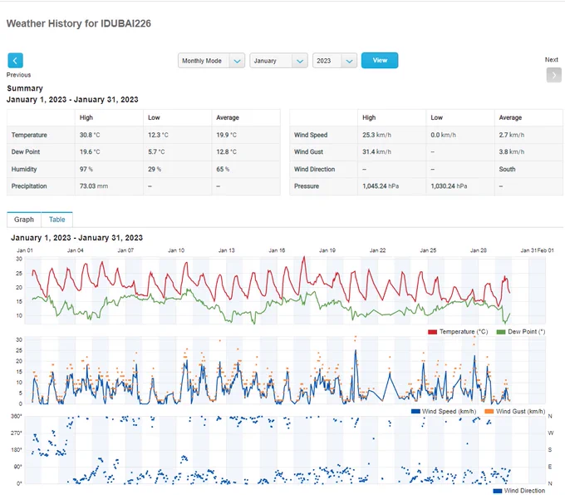Image resolution: width=565 pixels, height=495 pixels.
Task: Click the orange Wind Gust legend swatch
Action: [x=489, y=411]
